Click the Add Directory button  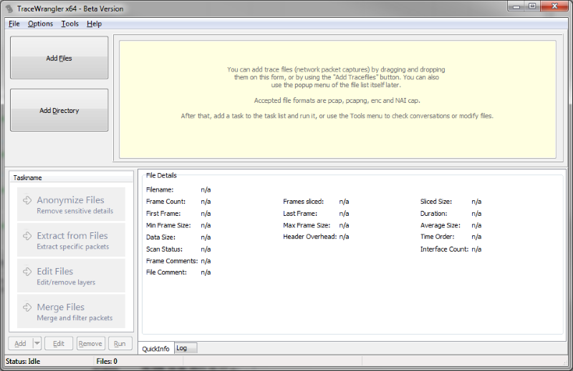(59, 110)
